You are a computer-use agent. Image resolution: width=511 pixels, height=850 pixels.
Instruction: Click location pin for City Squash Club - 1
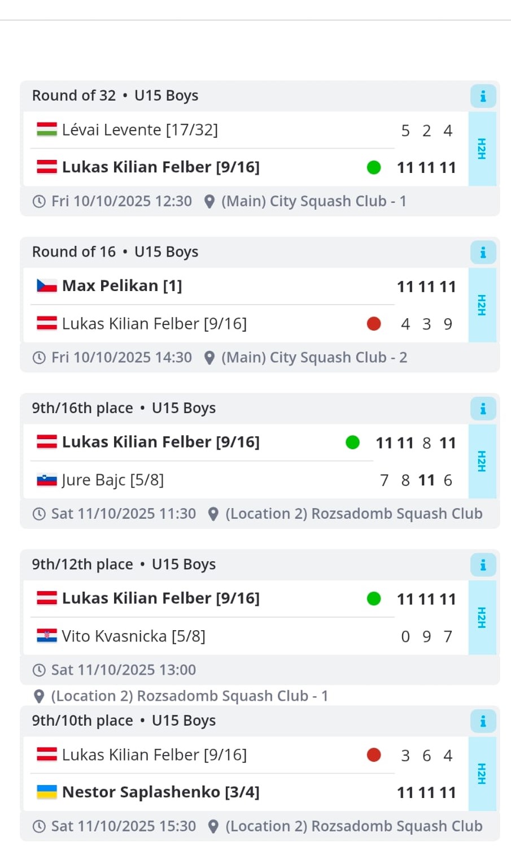tap(209, 202)
